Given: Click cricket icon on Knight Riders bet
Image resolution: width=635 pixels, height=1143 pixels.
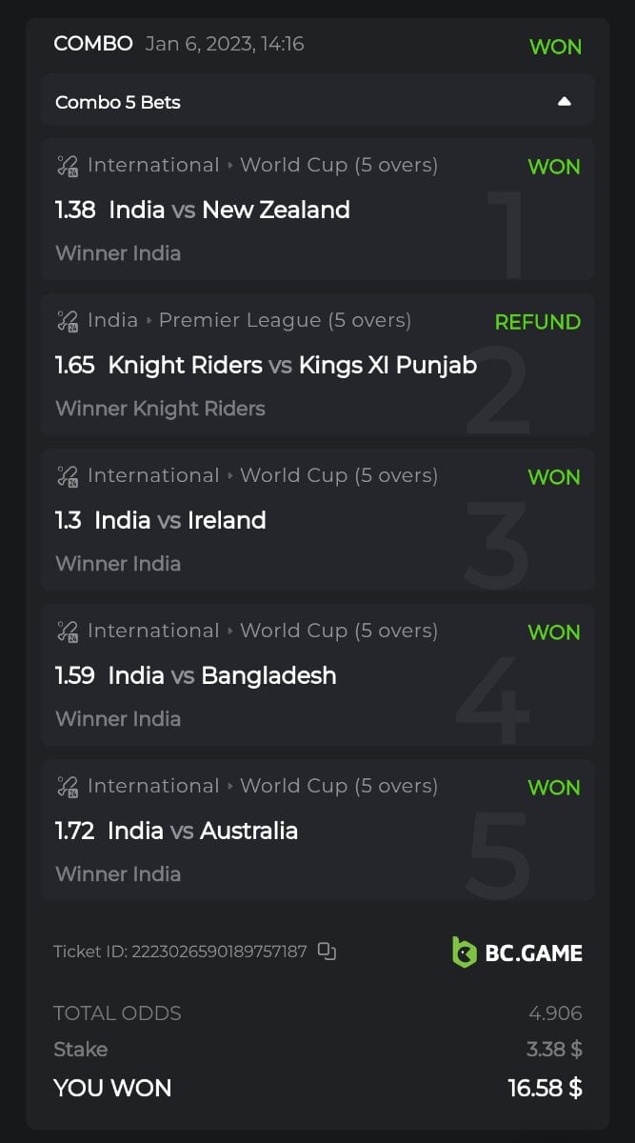Looking at the screenshot, I should (x=68, y=321).
